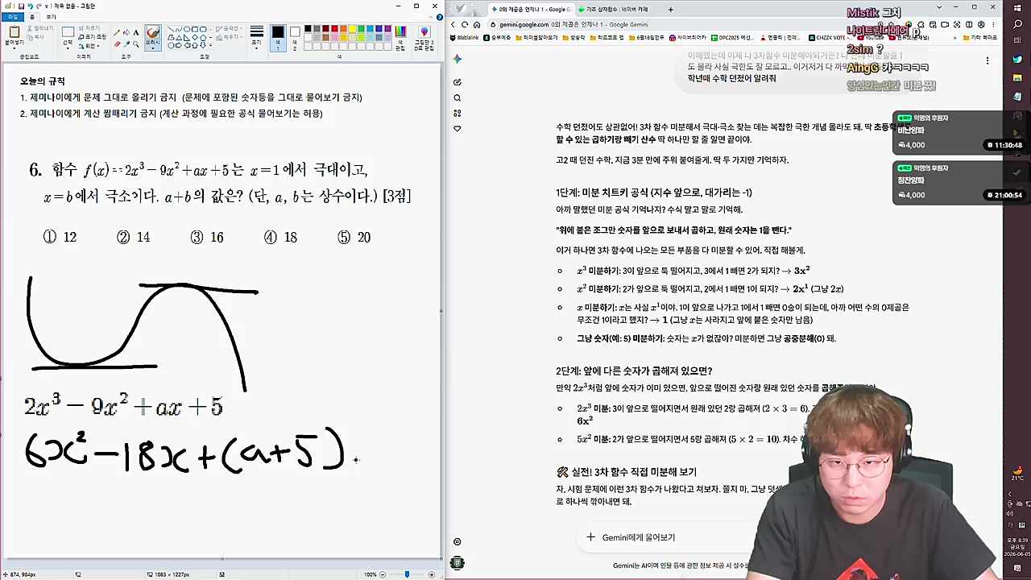The image size is (1031, 580).
Task: Go back in the browser
Action: 453,24
